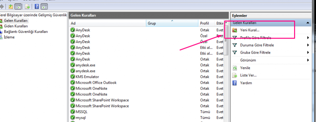Select the Microsoft Office Outlook rule
Image resolution: width=316 pixels, height=122 pixels.
[x=96, y=83]
